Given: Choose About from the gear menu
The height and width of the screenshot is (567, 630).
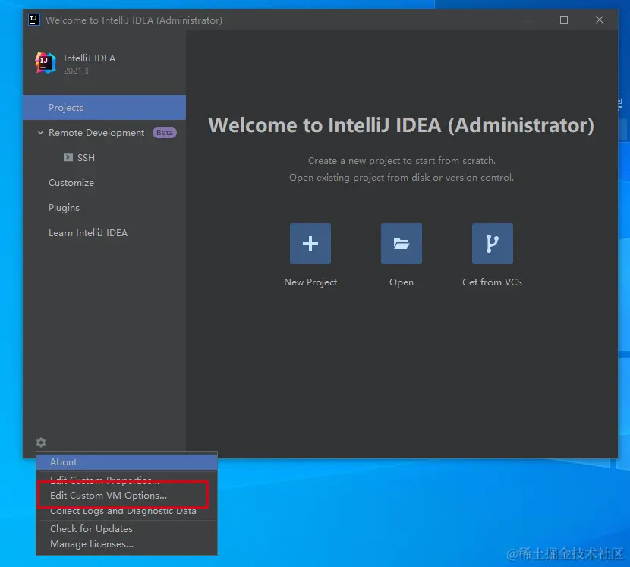Looking at the screenshot, I should pos(127,462).
